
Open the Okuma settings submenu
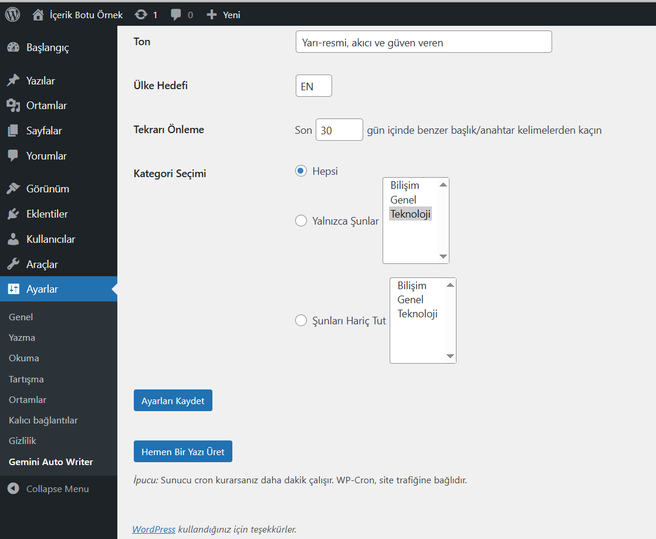(x=24, y=358)
